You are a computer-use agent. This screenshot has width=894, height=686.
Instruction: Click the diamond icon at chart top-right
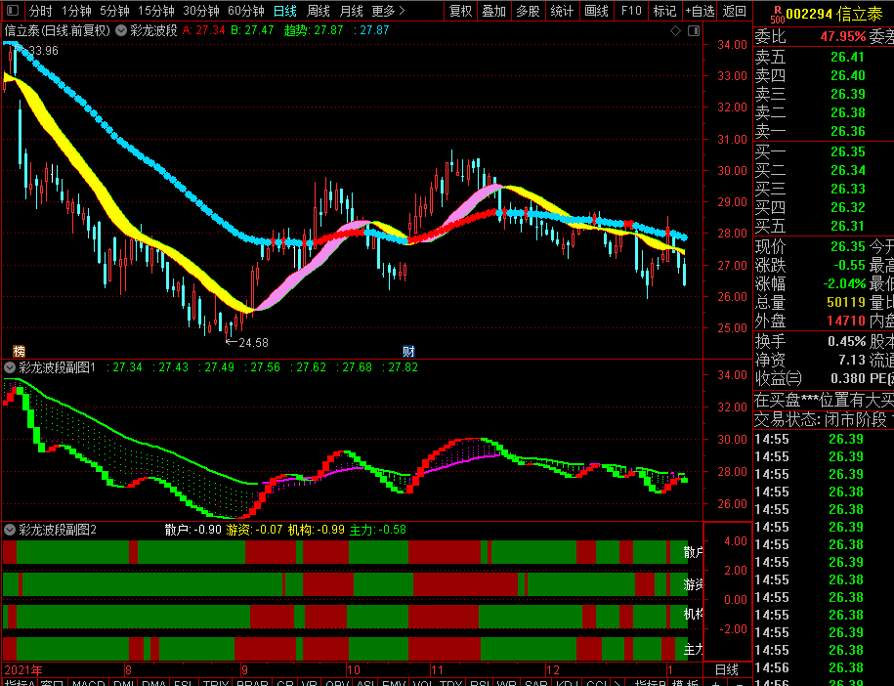(676, 30)
